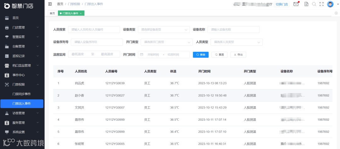Click the 最低温度 input
The height and width of the screenshot is (149, 340).
click(x=78, y=54)
